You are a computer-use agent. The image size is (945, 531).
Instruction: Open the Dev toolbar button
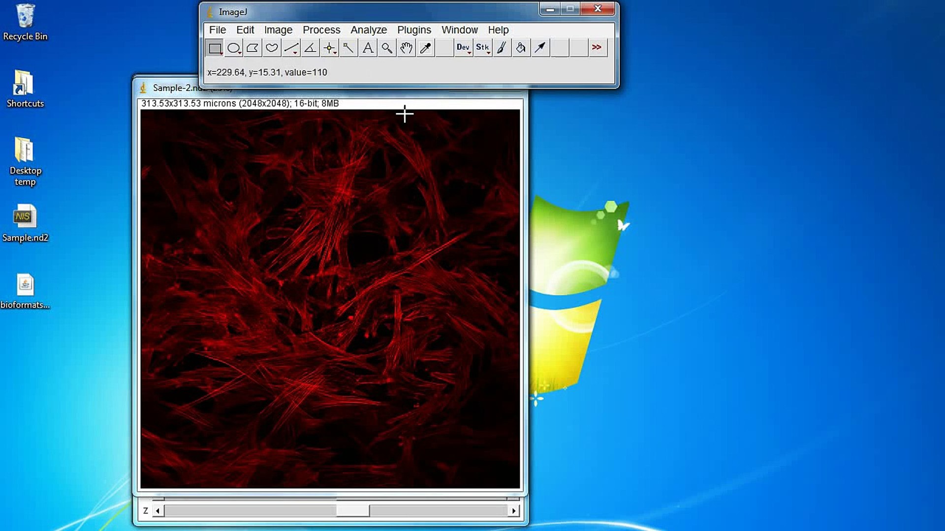click(x=462, y=47)
